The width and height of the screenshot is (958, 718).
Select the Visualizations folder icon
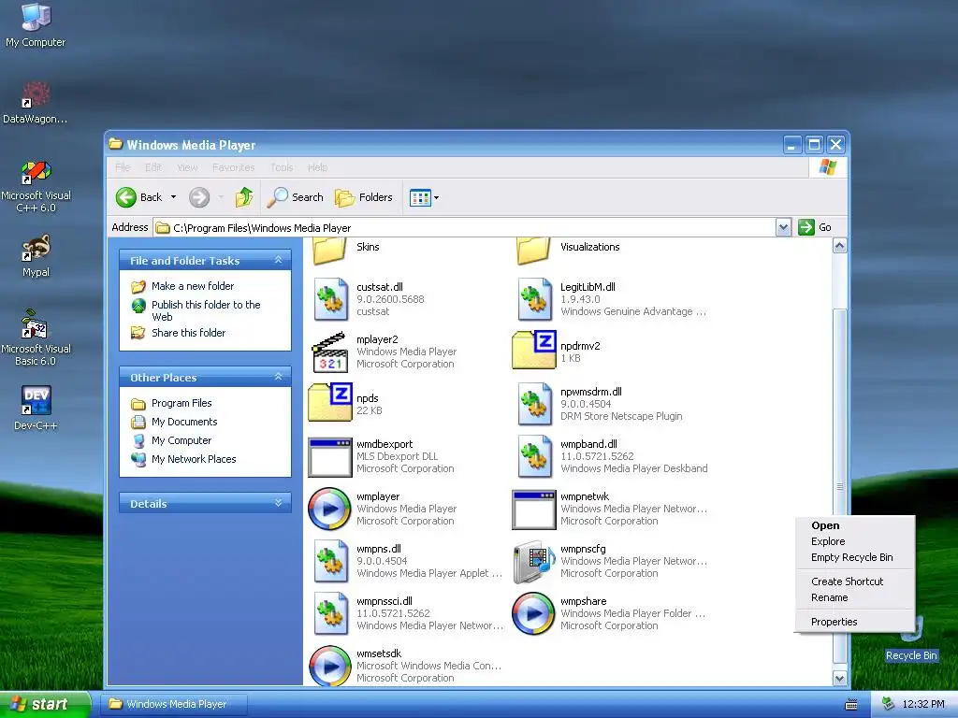534,251
